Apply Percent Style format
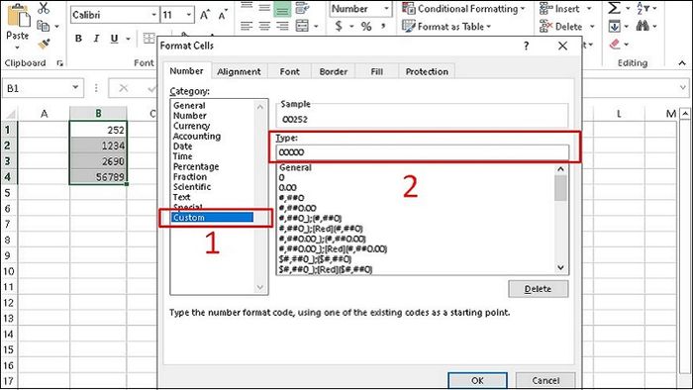693x390 pixels. pyautogui.click(x=366, y=26)
